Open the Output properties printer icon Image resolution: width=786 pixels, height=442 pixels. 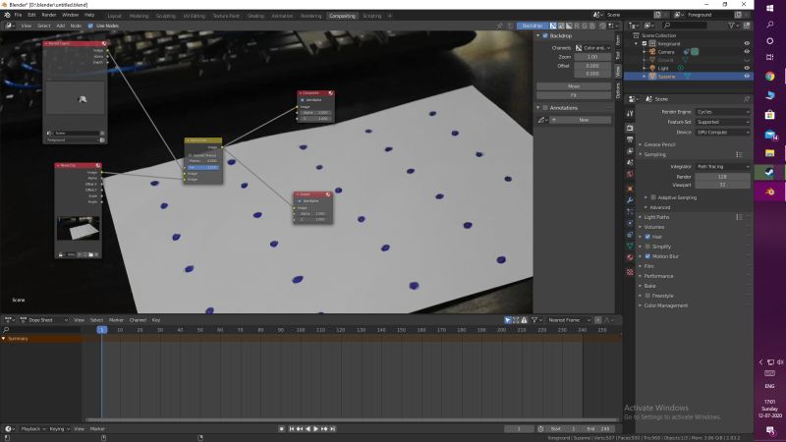630,139
